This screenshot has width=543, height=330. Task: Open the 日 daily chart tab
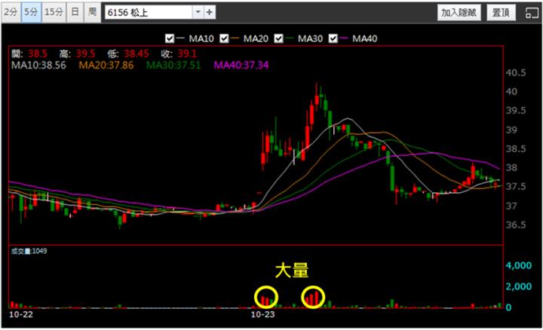click(75, 12)
